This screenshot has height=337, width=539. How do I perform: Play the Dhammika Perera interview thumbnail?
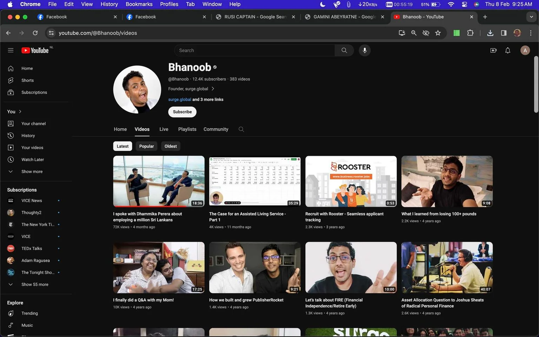(x=159, y=181)
